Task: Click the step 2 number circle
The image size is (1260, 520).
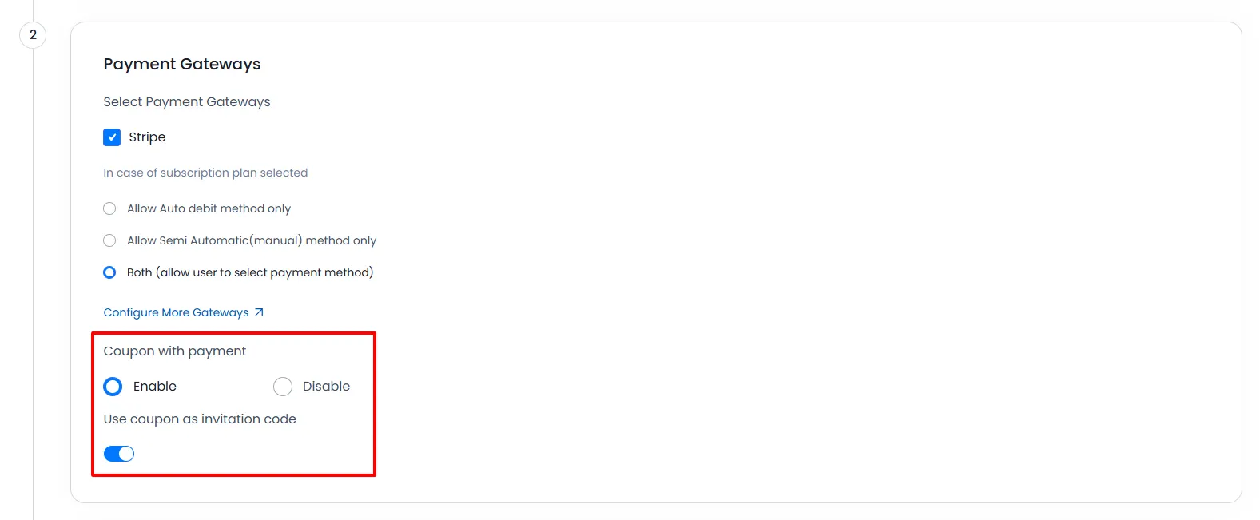Action: coord(33,35)
